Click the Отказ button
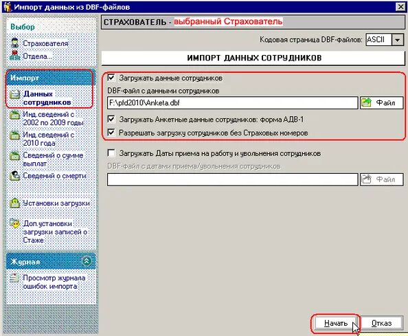 381,323
